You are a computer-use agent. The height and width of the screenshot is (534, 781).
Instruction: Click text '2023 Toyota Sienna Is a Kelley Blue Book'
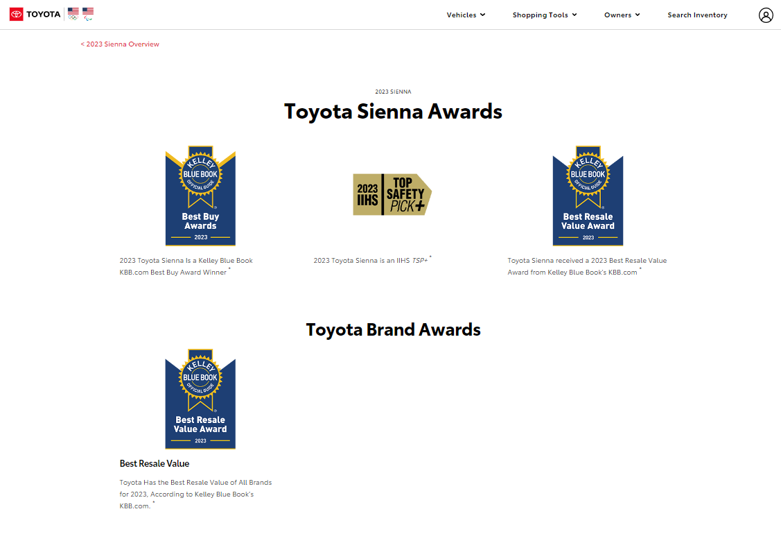(x=186, y=260)
